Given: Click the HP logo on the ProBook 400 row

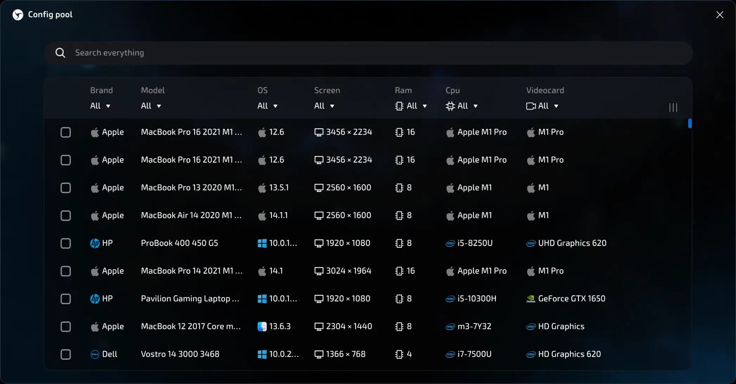Looking at the screenshot, I should (95, 243).
